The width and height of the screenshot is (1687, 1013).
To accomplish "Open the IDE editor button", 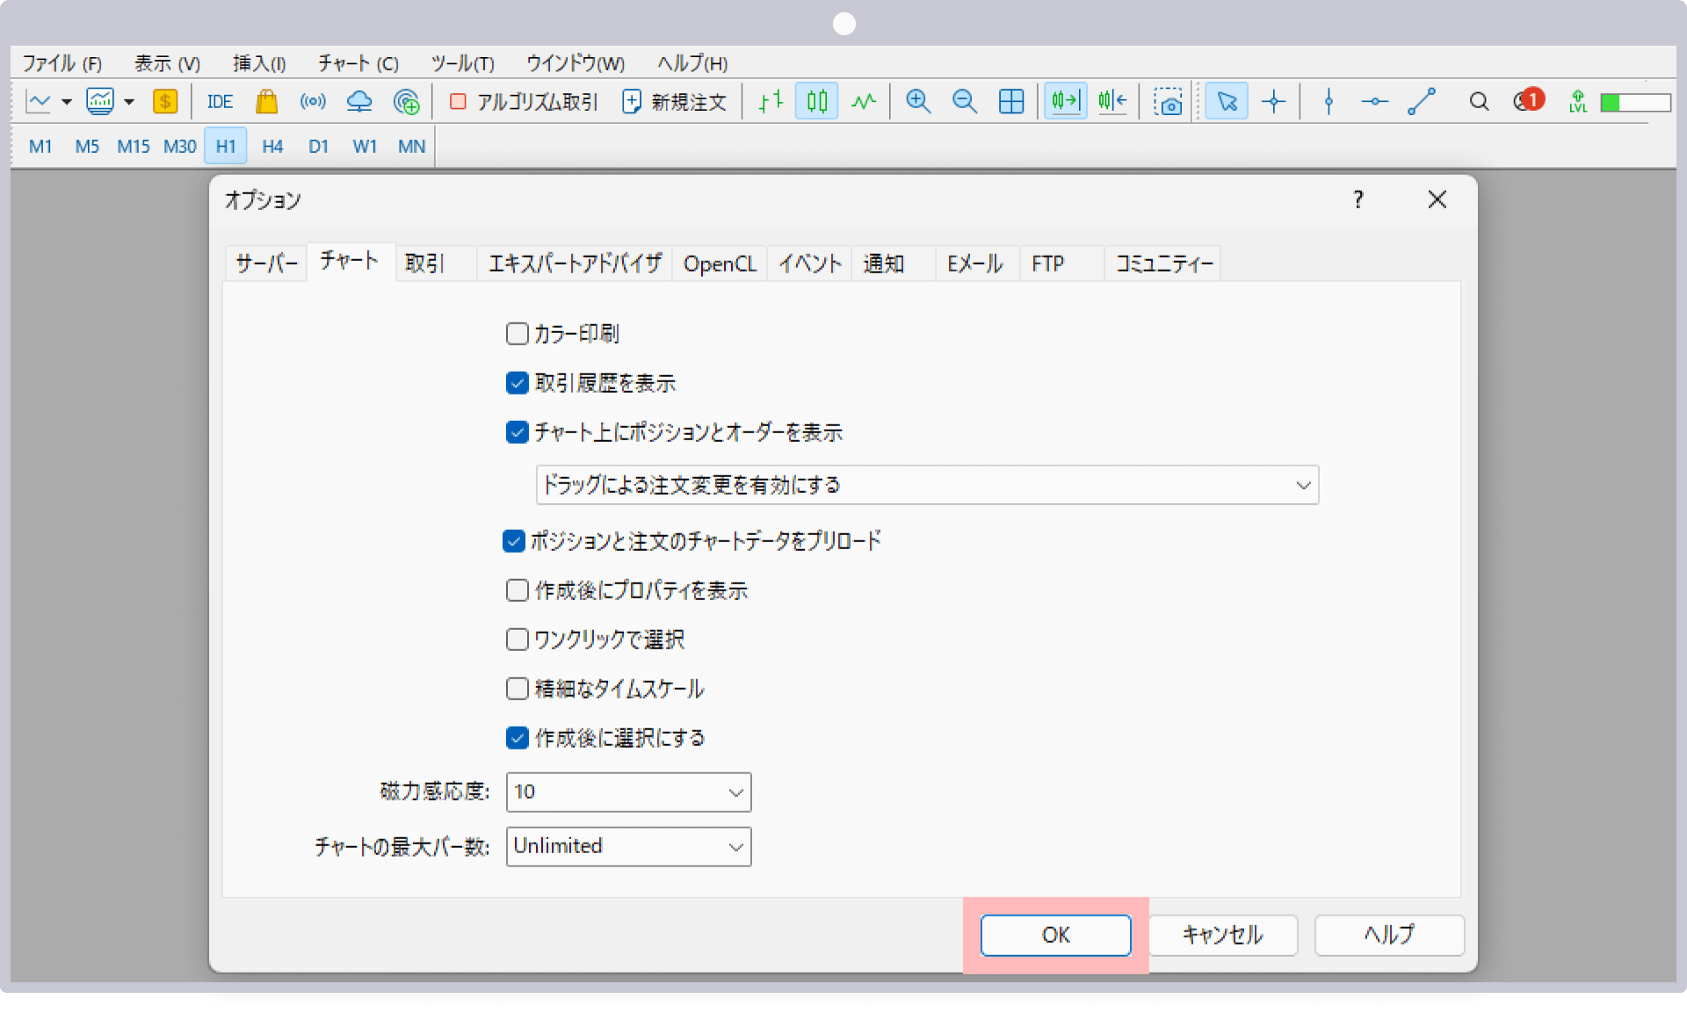I will pyautogui.click(x=220, y=102).
